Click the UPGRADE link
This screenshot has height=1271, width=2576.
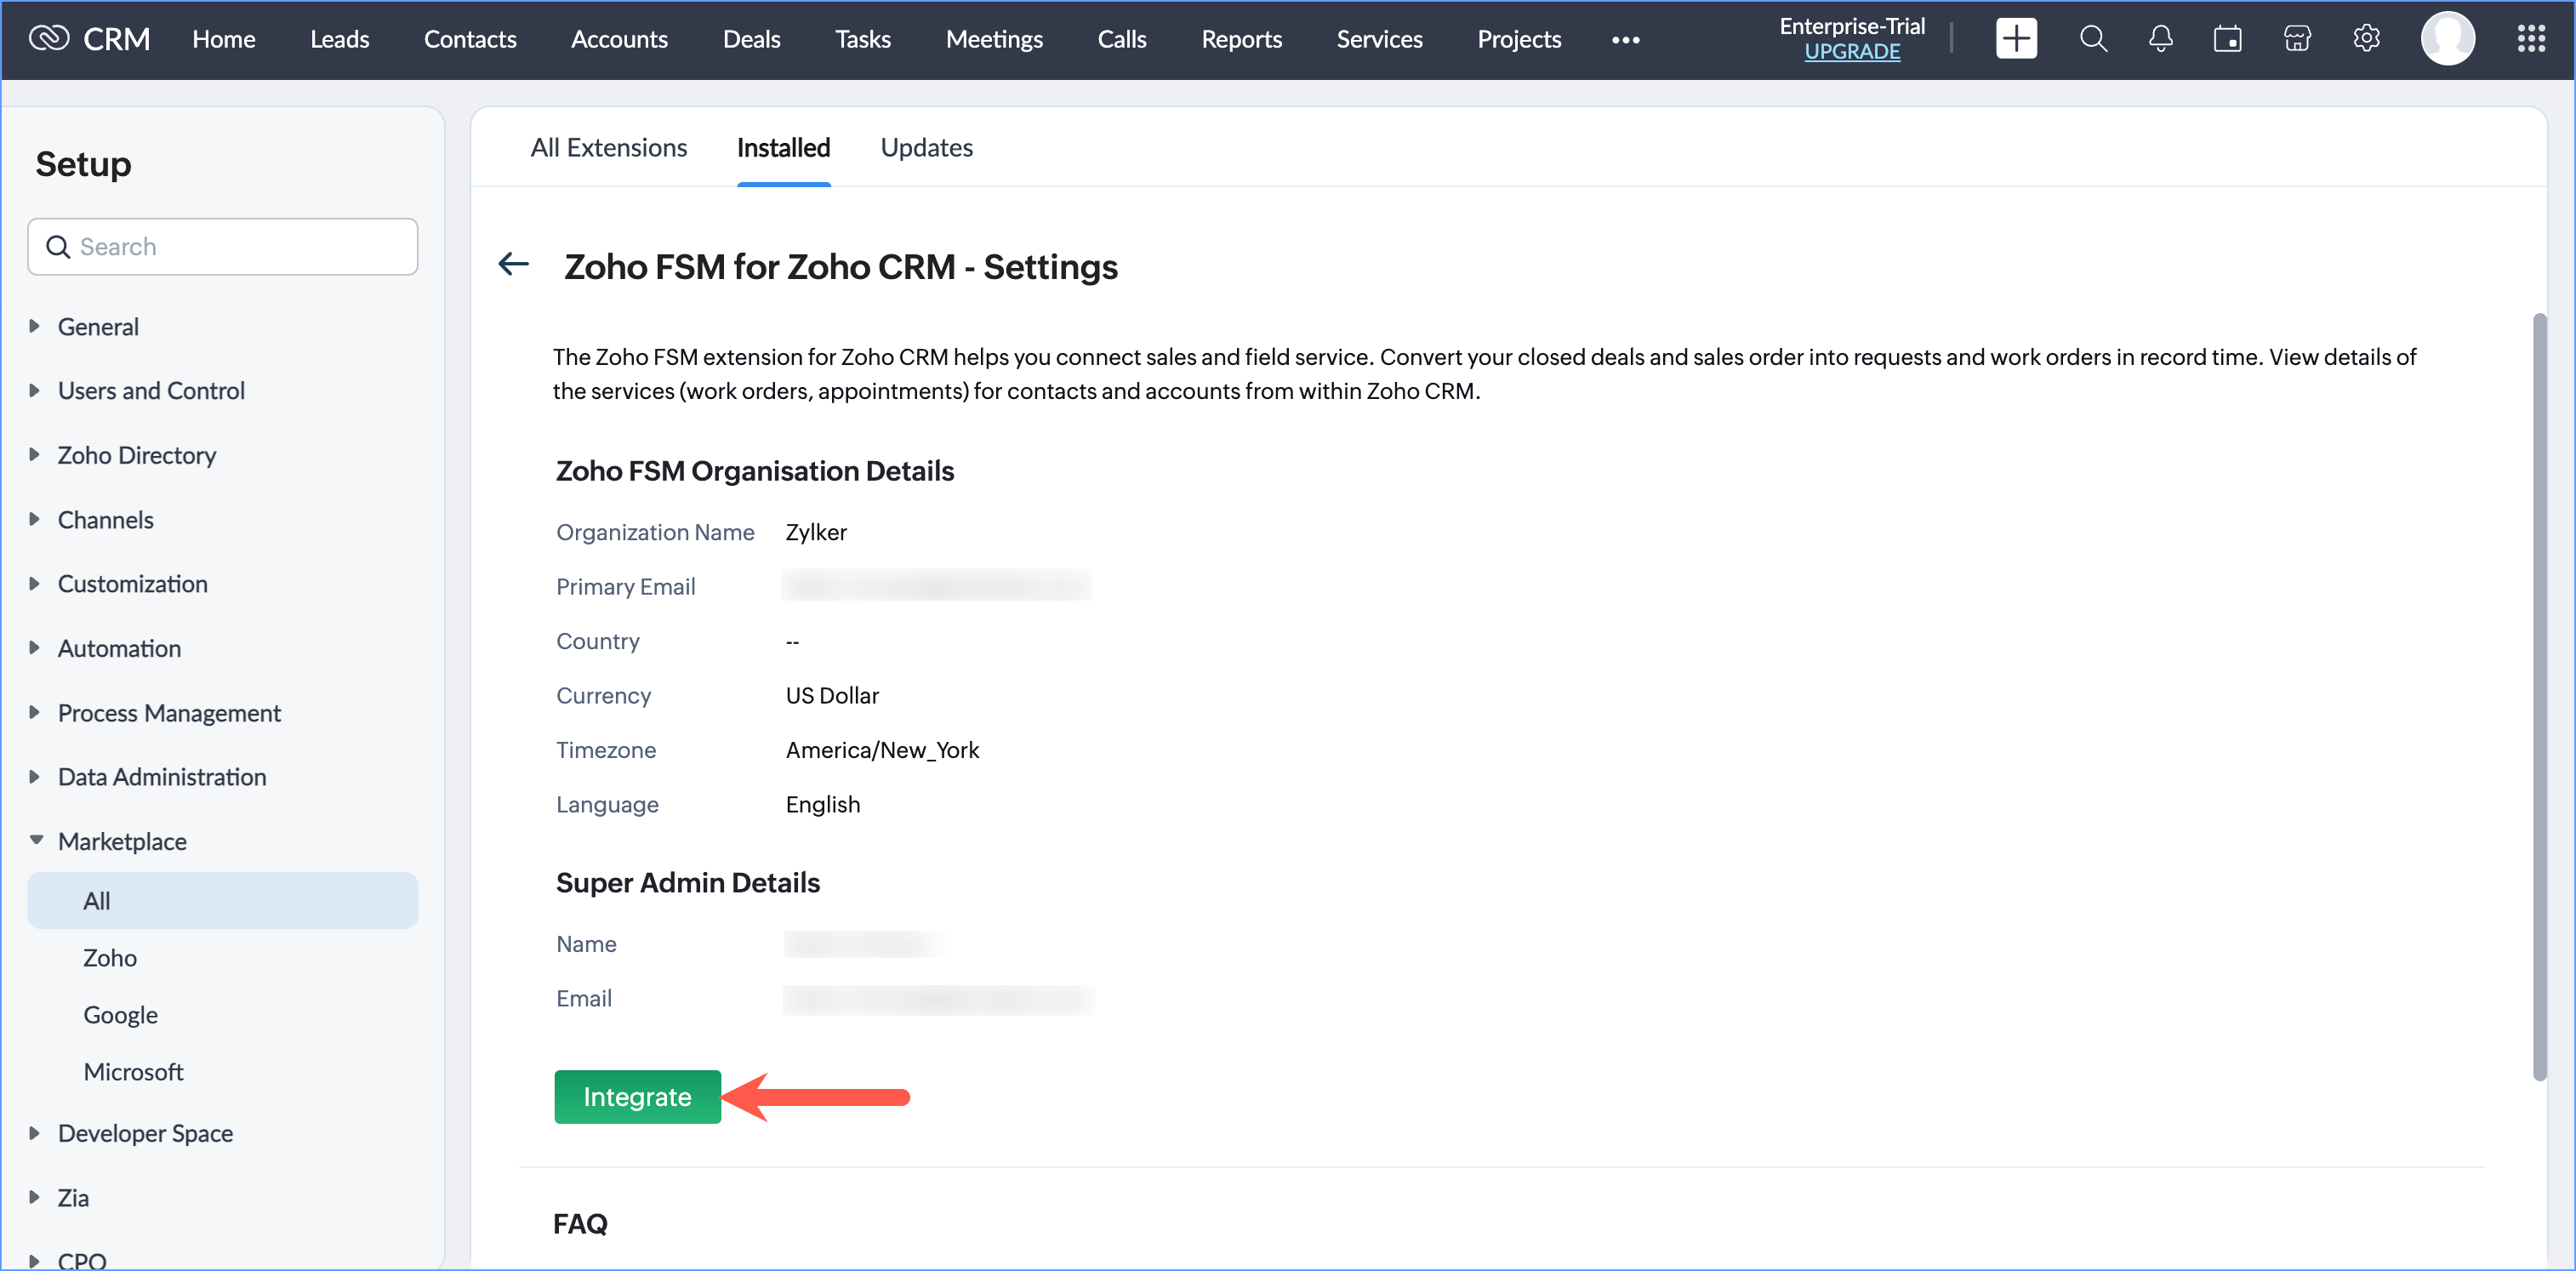coord(1851,52)
